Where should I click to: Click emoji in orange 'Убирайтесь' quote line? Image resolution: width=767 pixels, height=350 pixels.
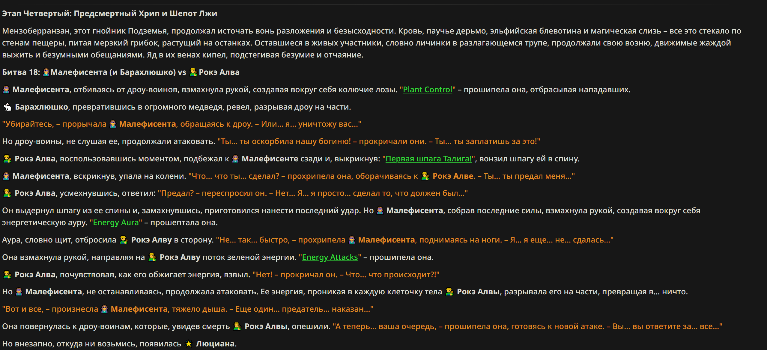pos(113,124)
